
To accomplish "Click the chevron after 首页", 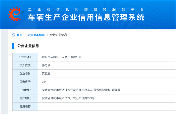I will point(25,35).
